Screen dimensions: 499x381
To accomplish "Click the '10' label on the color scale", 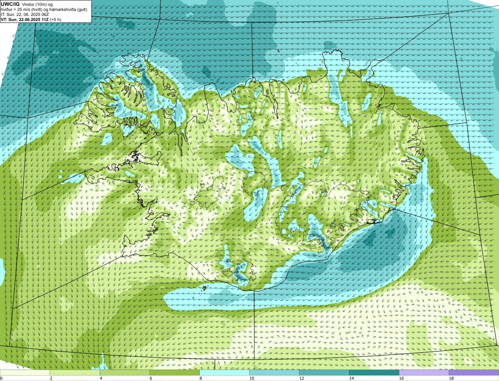I will pyautogui.click(x=252, y=378).
